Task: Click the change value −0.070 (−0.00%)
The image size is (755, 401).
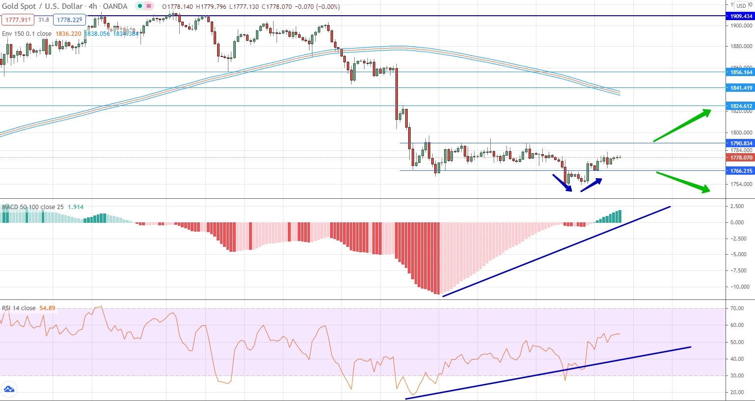Action: point(318,7)
